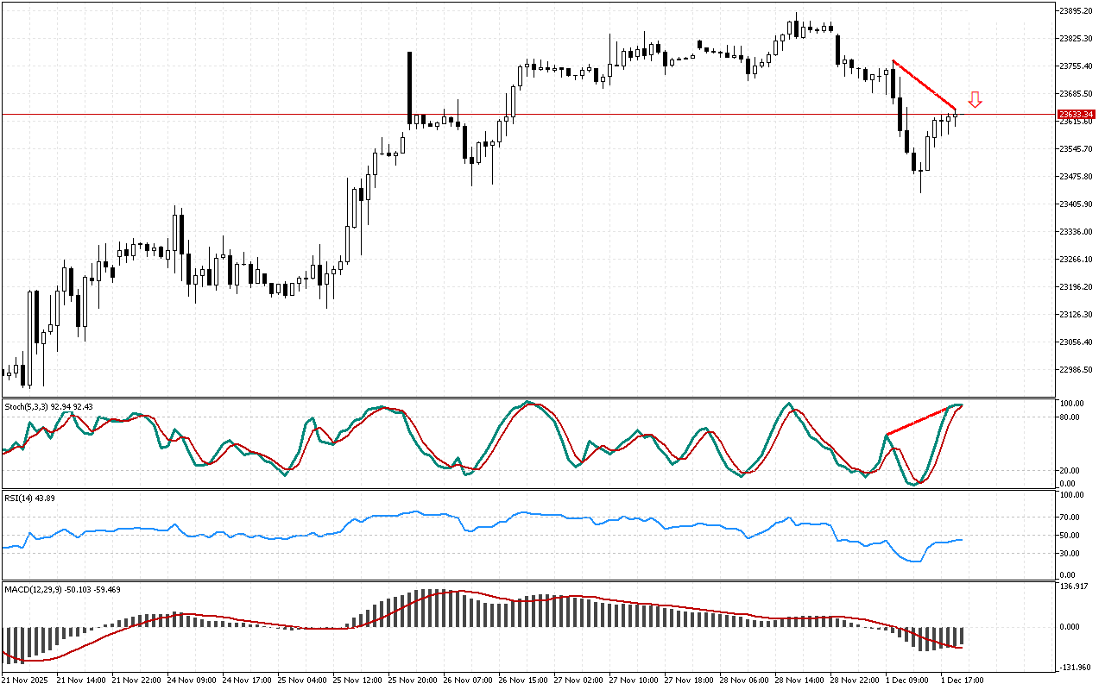This screenshot has width=1105, height=690.
Task: Click the red down arrow signal marker
Action: 975,99
